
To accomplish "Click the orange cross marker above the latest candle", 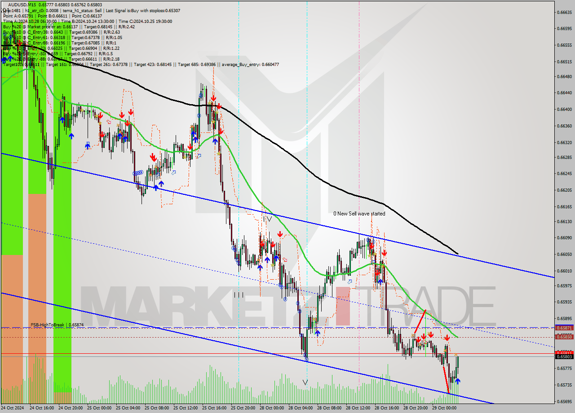I will tap(456, 355).
